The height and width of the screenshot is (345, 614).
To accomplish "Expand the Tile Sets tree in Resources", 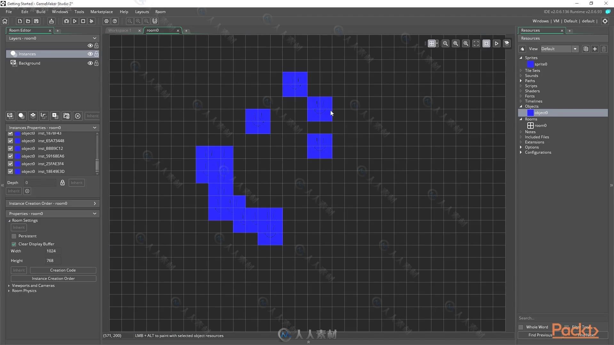I will pyautogui.click(x=521, y=70).
